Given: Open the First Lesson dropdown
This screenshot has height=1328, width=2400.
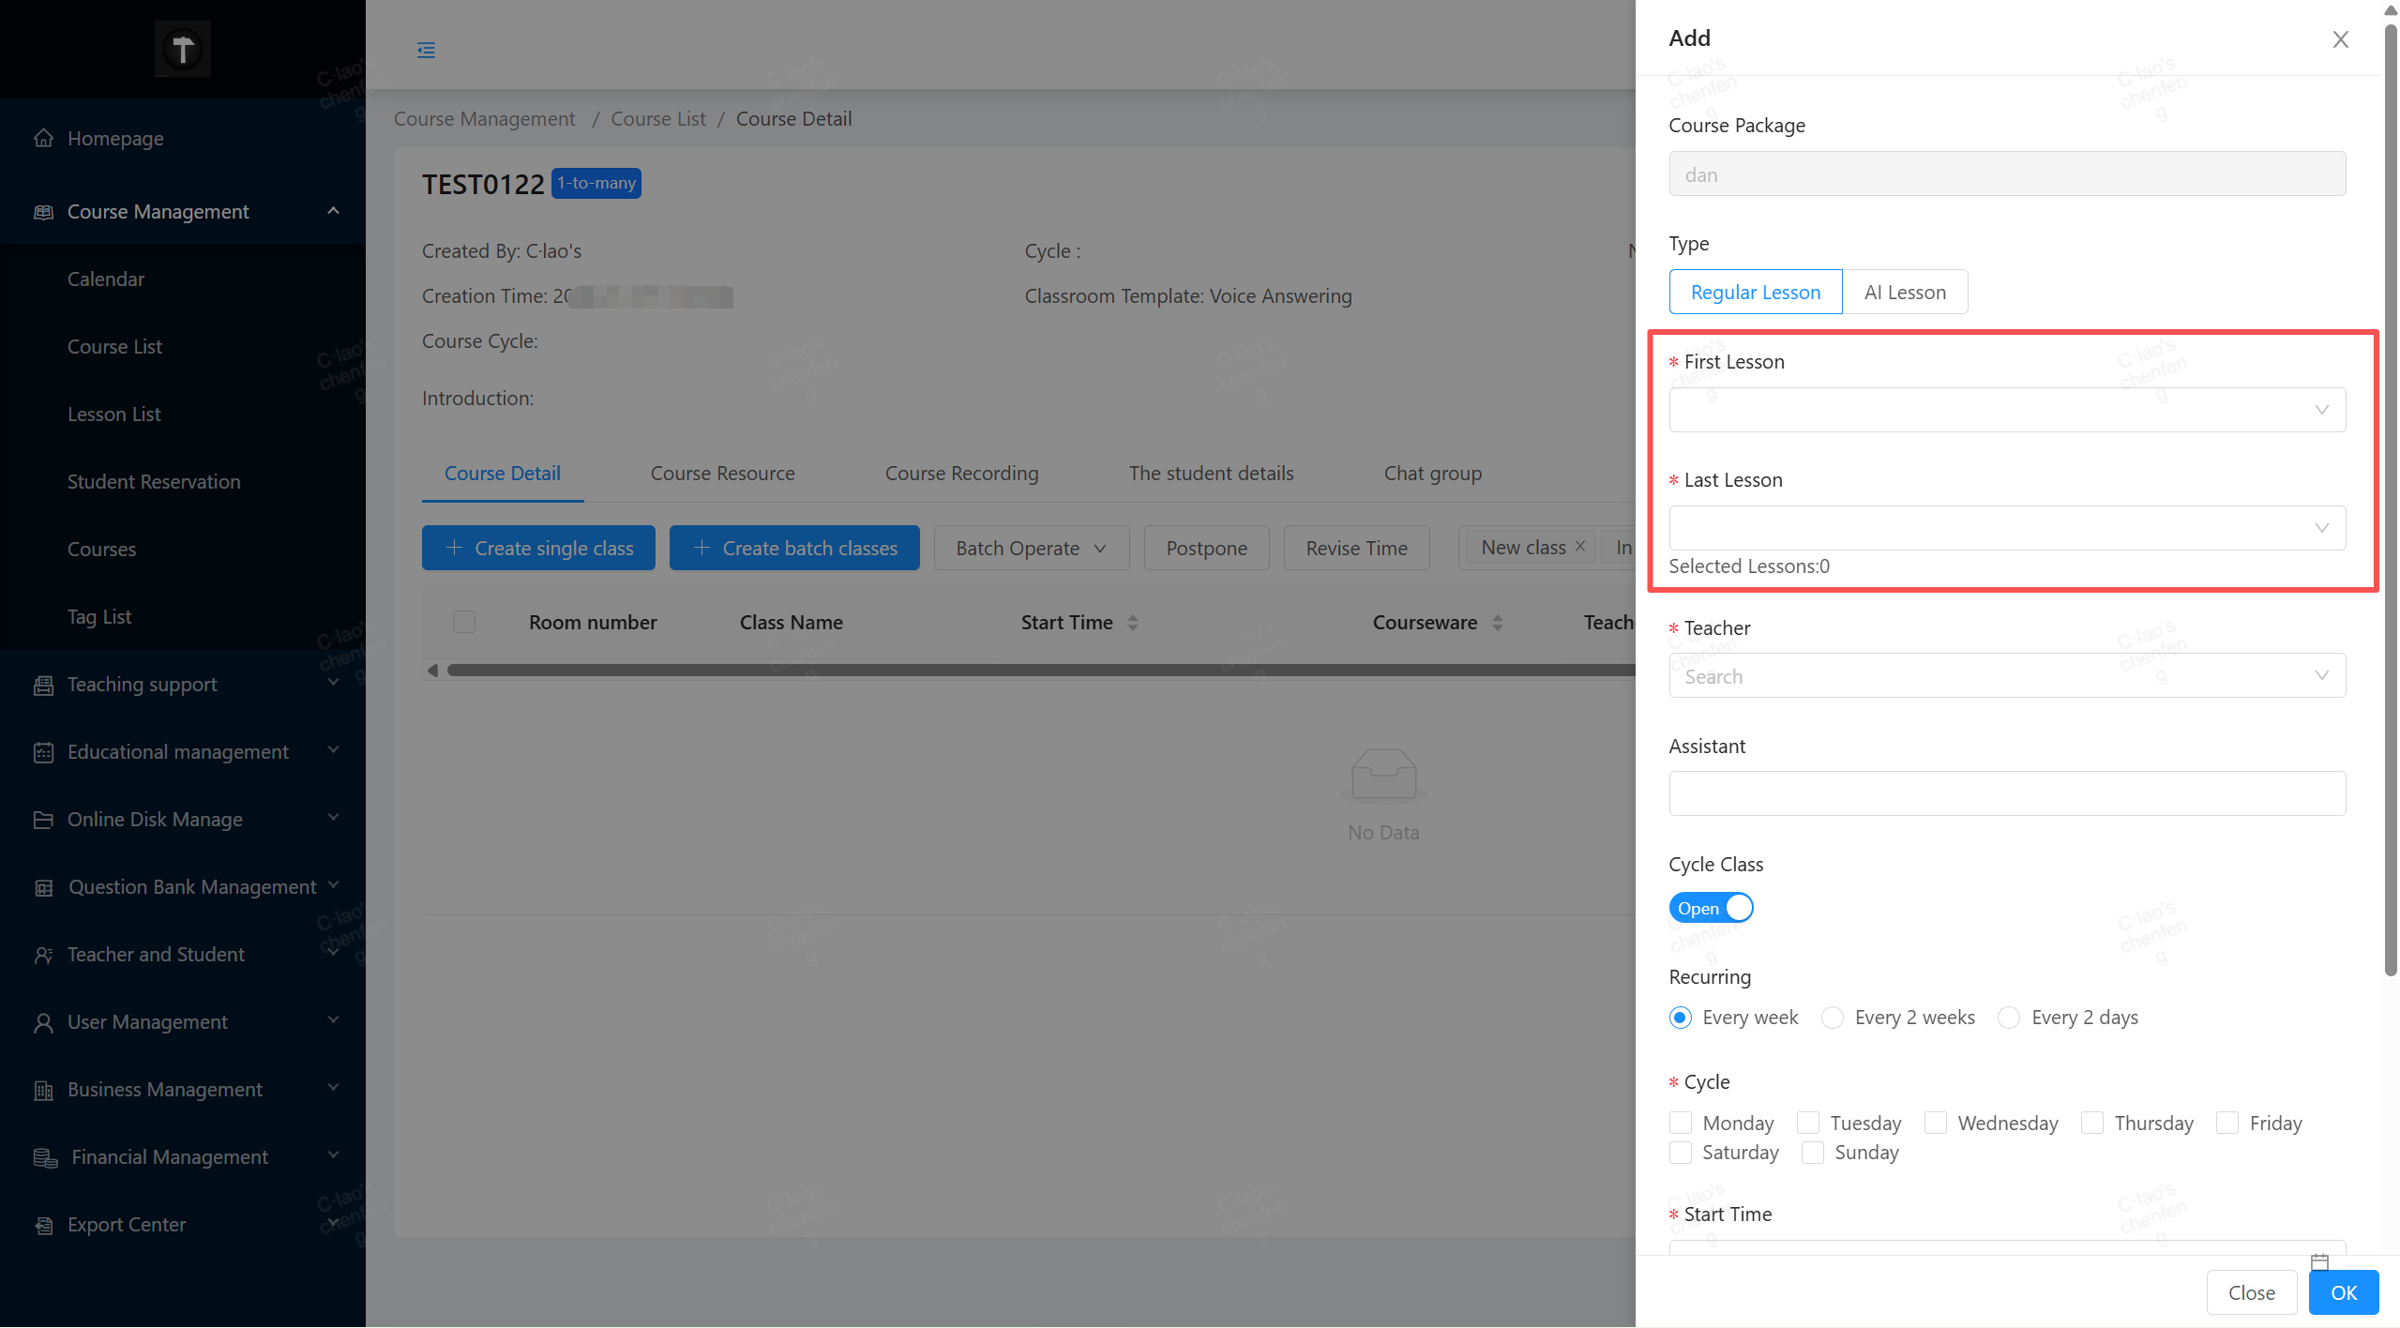Looking at the screenshot, I should click(2006, 410).
